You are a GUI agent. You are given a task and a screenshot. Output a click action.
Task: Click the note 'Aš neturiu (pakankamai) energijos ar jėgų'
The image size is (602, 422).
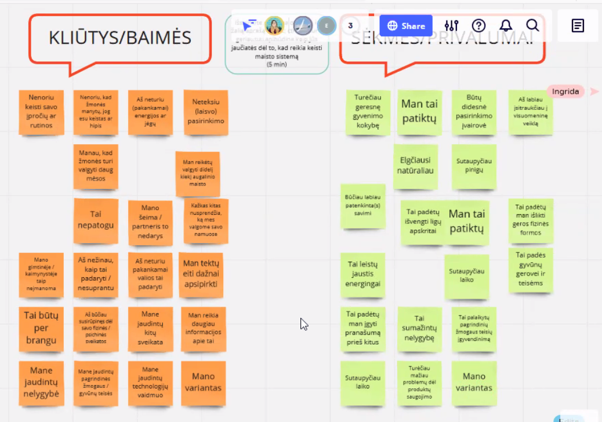150,112
